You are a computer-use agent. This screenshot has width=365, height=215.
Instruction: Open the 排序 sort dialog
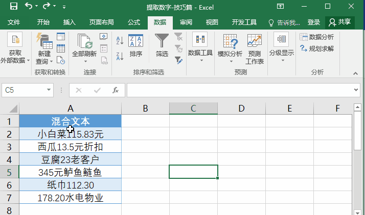click(135, 46)
